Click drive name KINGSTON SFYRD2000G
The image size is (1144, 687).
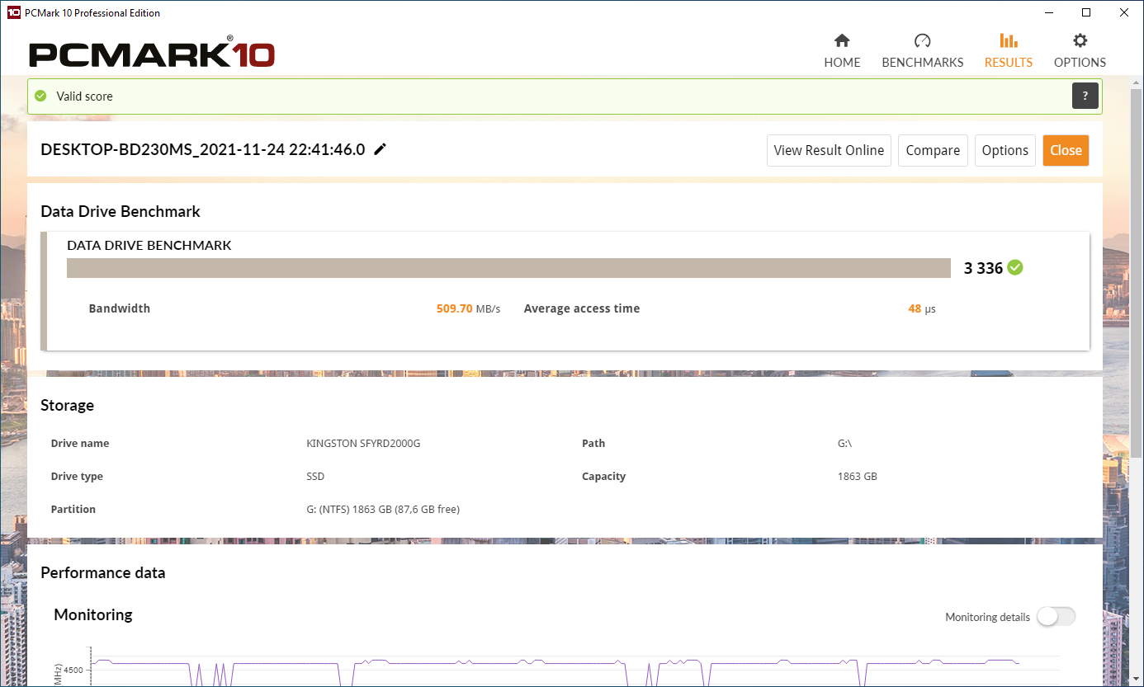coord(363,443)
